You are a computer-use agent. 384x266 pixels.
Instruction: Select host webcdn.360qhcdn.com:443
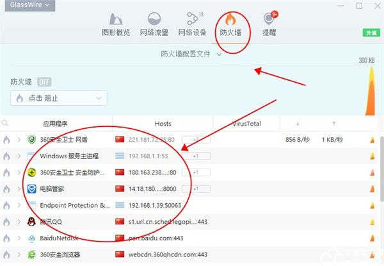click(x=168, y=254)
